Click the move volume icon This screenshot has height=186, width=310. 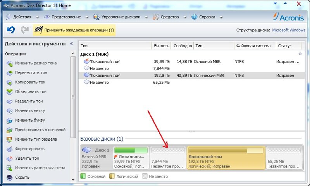click(x=9, y=73)
